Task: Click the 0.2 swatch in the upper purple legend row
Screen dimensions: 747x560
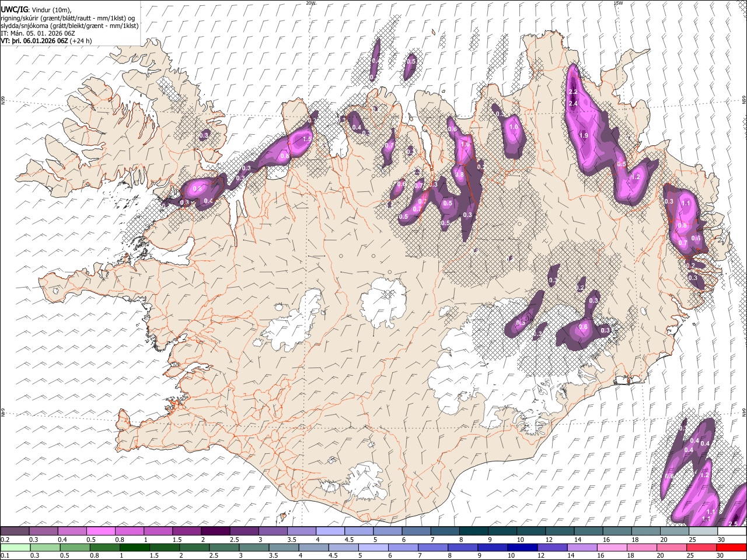Action: tap(15, 531)
